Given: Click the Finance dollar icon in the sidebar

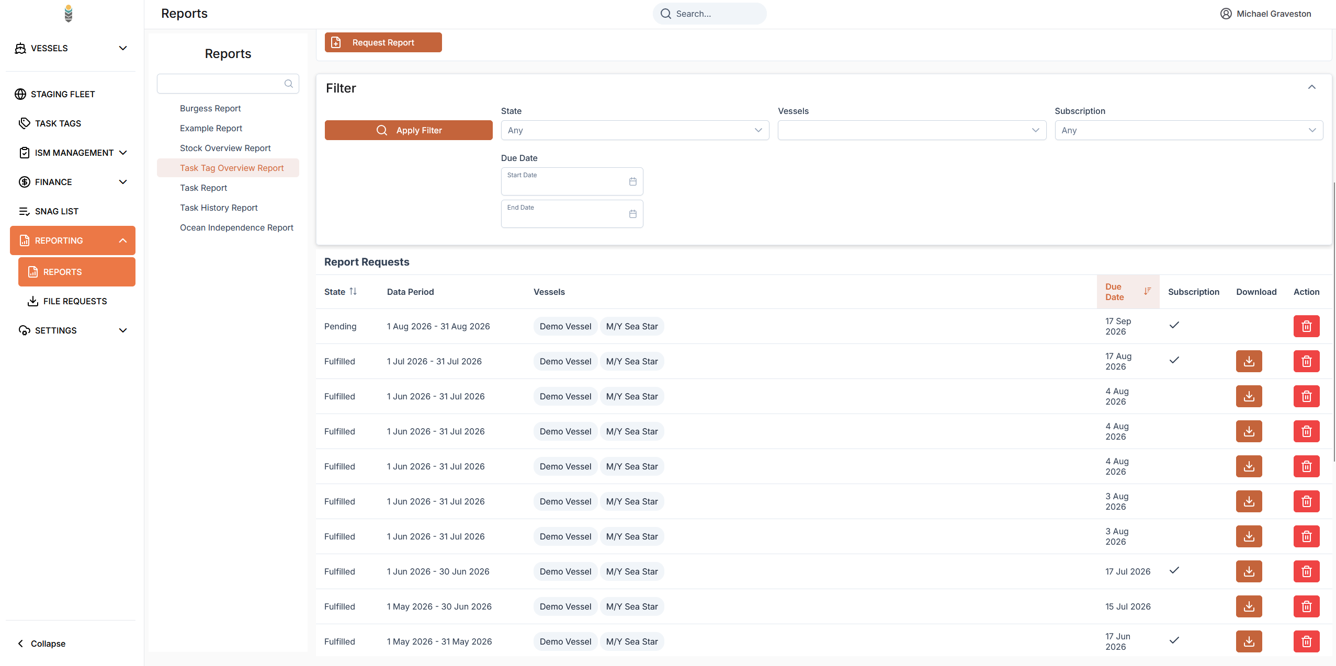Looking at the screenshot, I should click(x=25, y=182).
